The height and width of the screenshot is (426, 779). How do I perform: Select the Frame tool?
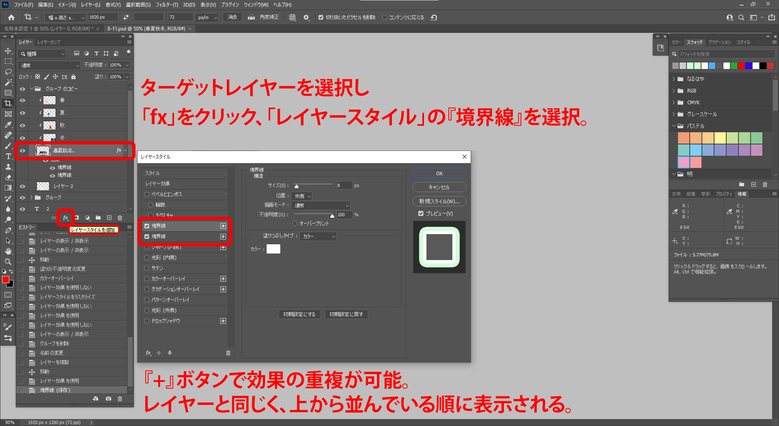[8, 114]
